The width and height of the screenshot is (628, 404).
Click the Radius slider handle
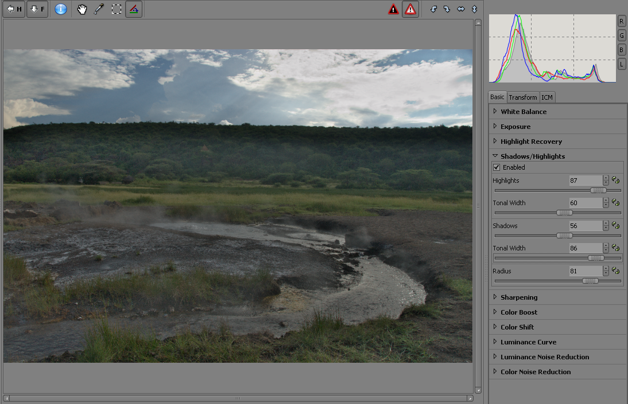[x=590, y=281]
